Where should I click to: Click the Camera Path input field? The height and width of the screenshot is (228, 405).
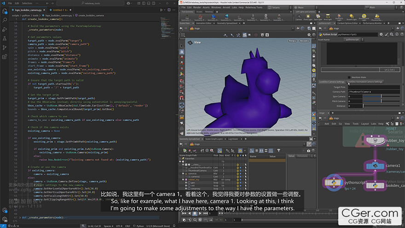point(373,92)
